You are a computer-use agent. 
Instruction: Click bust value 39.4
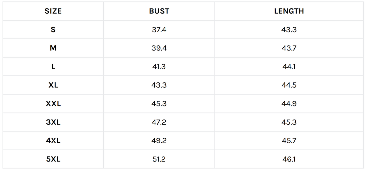pos(159,48)
